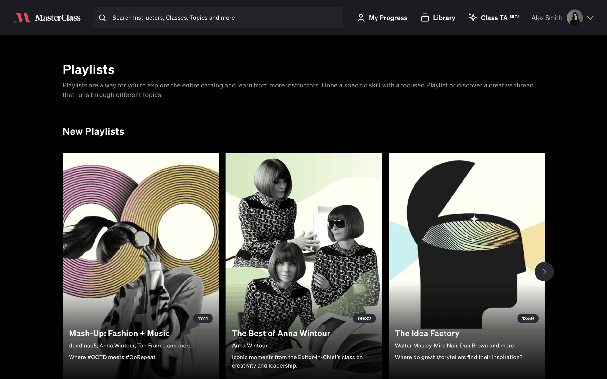
Task: Open My Progress page
Action: [x=382, y=18]
